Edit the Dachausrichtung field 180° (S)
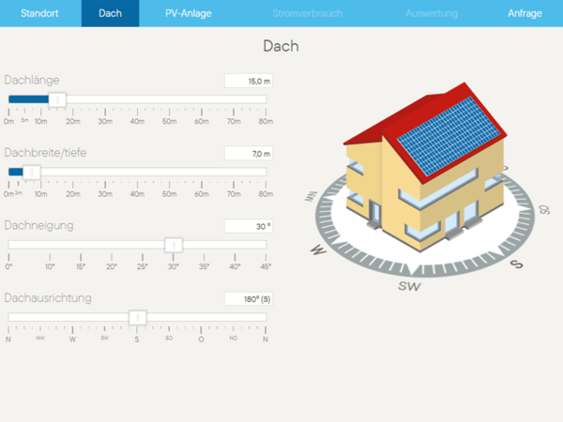Screen dimensions: 563x422 249,299
